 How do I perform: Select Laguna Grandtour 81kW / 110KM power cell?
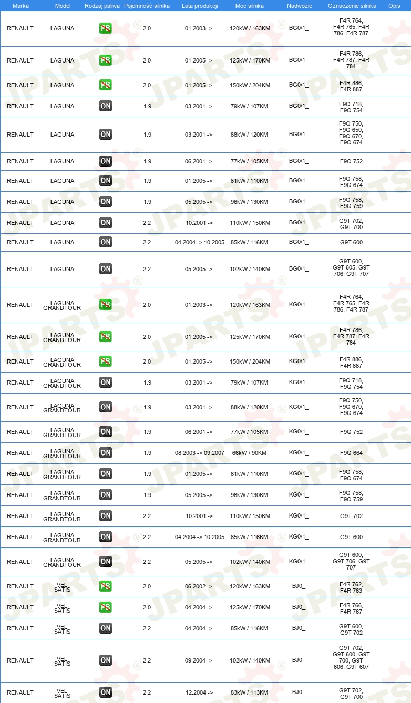coord(250,474)
